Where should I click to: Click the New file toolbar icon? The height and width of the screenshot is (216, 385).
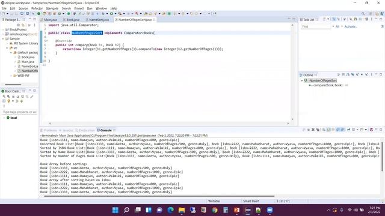click(4, 14)
